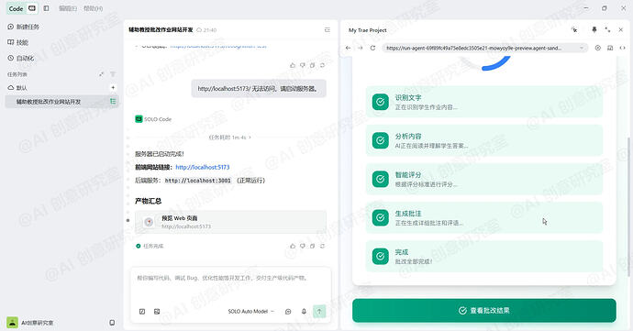Click the slash command icon in input bar
The width and height of the screenshot is (633, 331).
[142, 312]
